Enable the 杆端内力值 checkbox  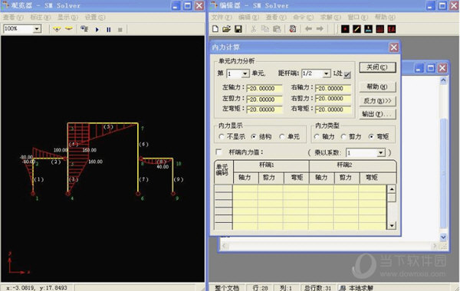219,152
